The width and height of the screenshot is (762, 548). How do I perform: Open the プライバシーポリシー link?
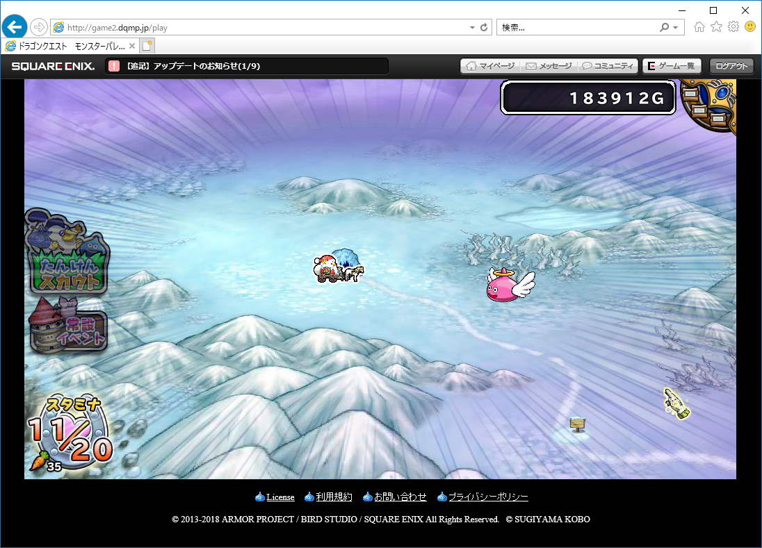[x=488, y=497]
